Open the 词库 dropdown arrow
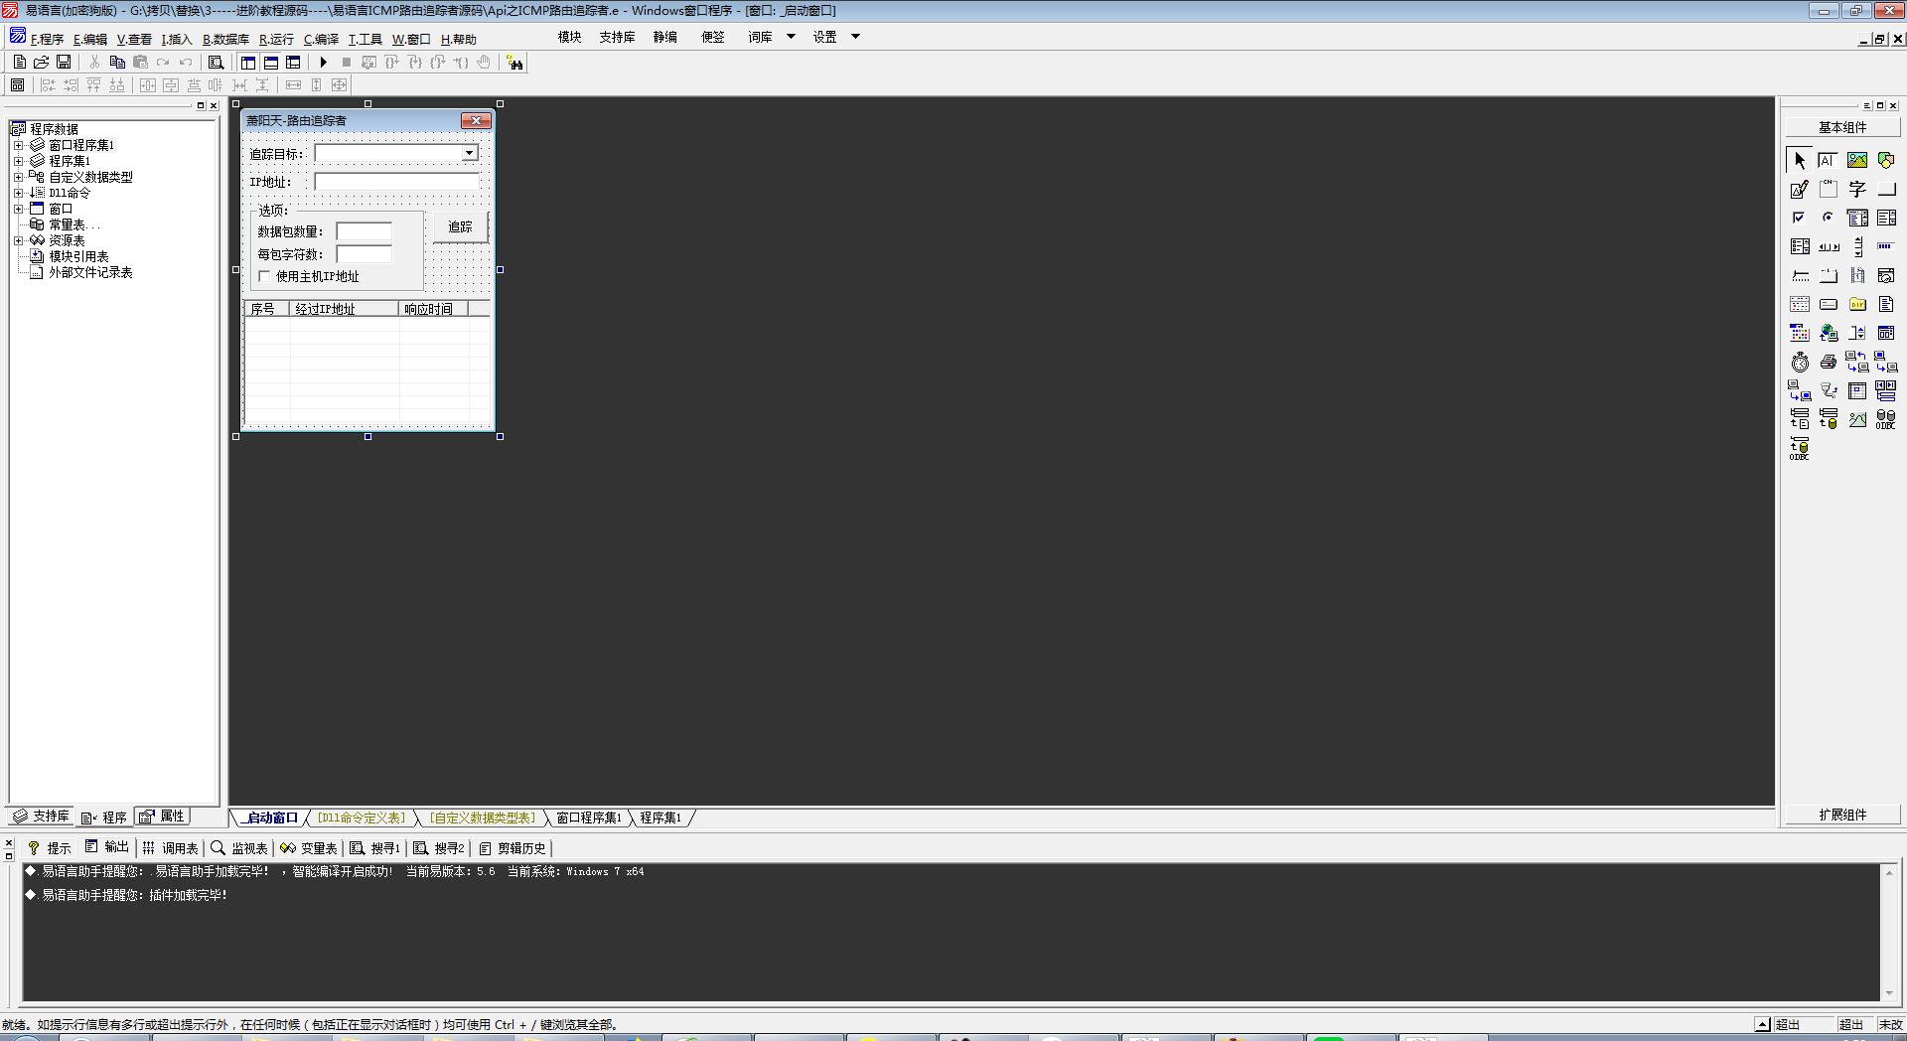 791,37
